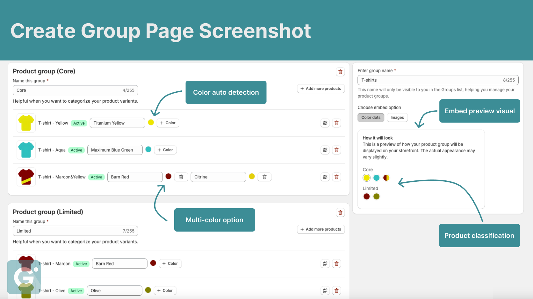Image resolution: width=533 pixels, height=299 pixels.
Task: Add a color to T-shirt - Aqua
Action: (x=165, y=150)
